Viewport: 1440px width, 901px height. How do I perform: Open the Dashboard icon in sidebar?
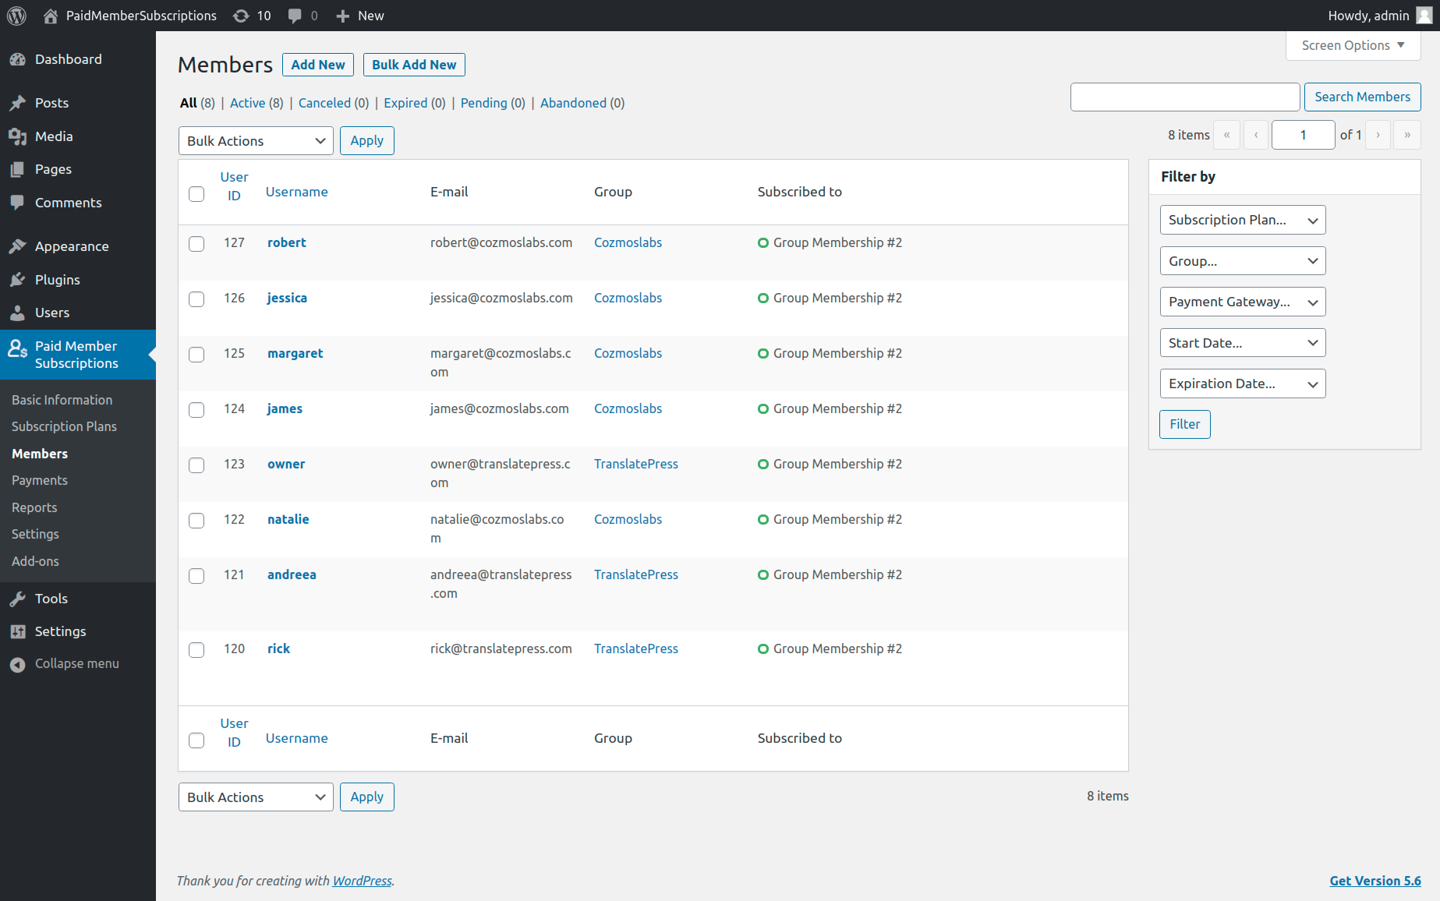coord(18,59)
